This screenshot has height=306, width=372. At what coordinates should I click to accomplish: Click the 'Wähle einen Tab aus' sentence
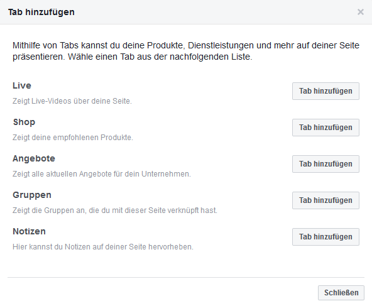[160, 57]
